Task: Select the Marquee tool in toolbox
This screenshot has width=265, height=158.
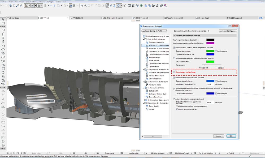Action: (3, 23)
